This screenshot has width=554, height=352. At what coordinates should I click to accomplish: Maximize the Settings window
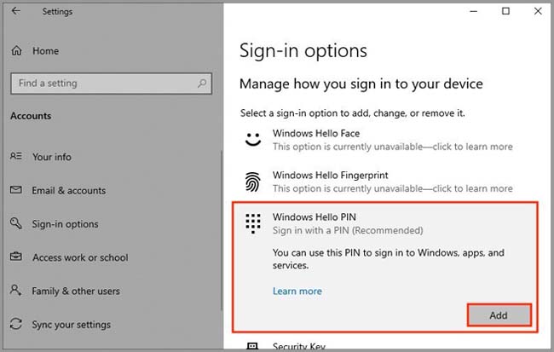pyautogui.click(x=505, y=11)
